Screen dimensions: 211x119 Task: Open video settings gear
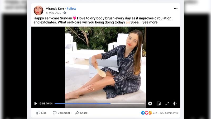pyautogui.click(x=150, y=104)
